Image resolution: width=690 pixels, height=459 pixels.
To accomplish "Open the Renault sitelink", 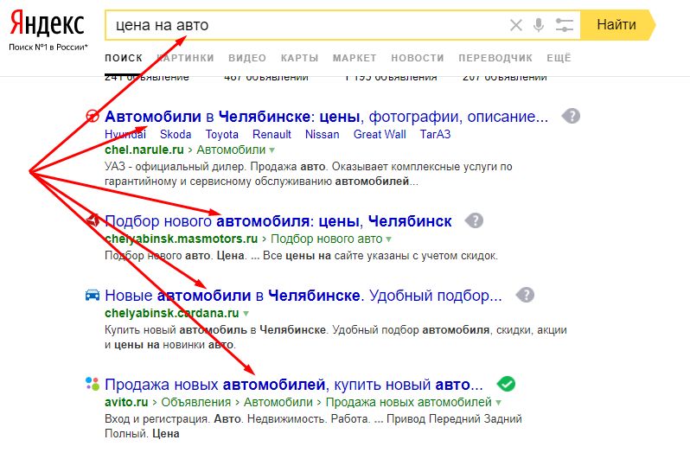I will click(x=272, y=134).
